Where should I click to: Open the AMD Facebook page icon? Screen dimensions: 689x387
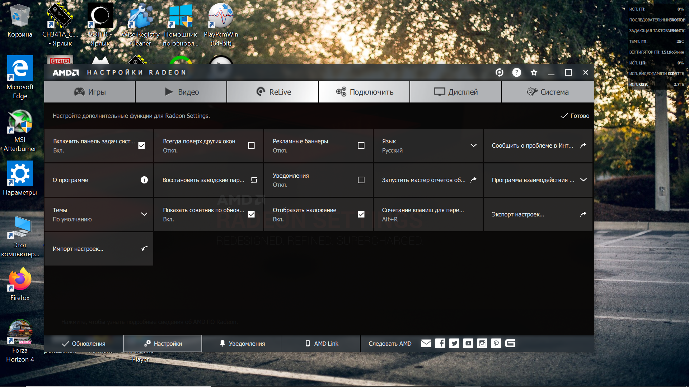[440, 343]
